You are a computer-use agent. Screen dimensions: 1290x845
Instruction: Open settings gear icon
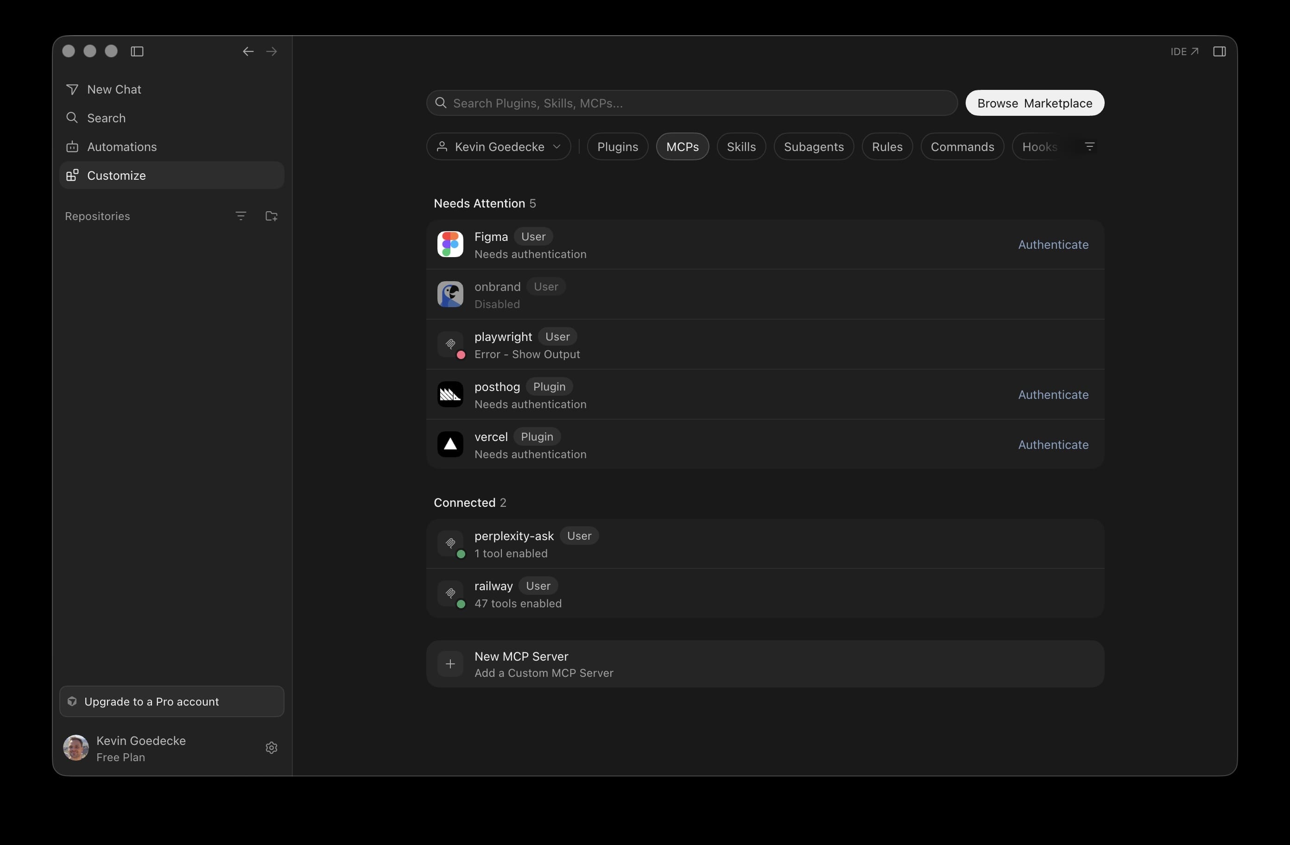pos(271,747)
